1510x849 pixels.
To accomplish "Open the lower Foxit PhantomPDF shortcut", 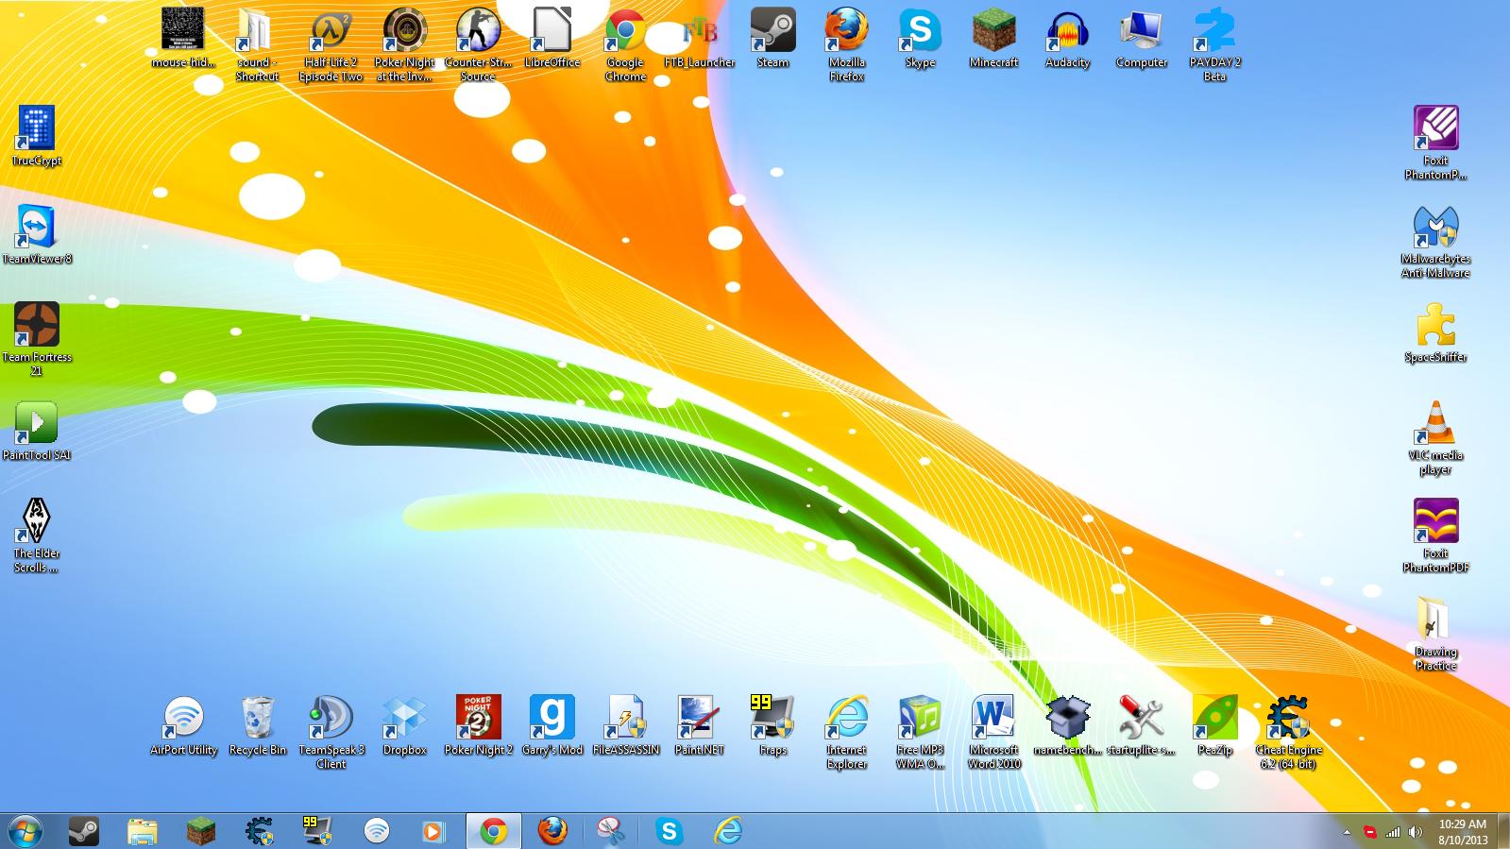I will [1435, 536].
